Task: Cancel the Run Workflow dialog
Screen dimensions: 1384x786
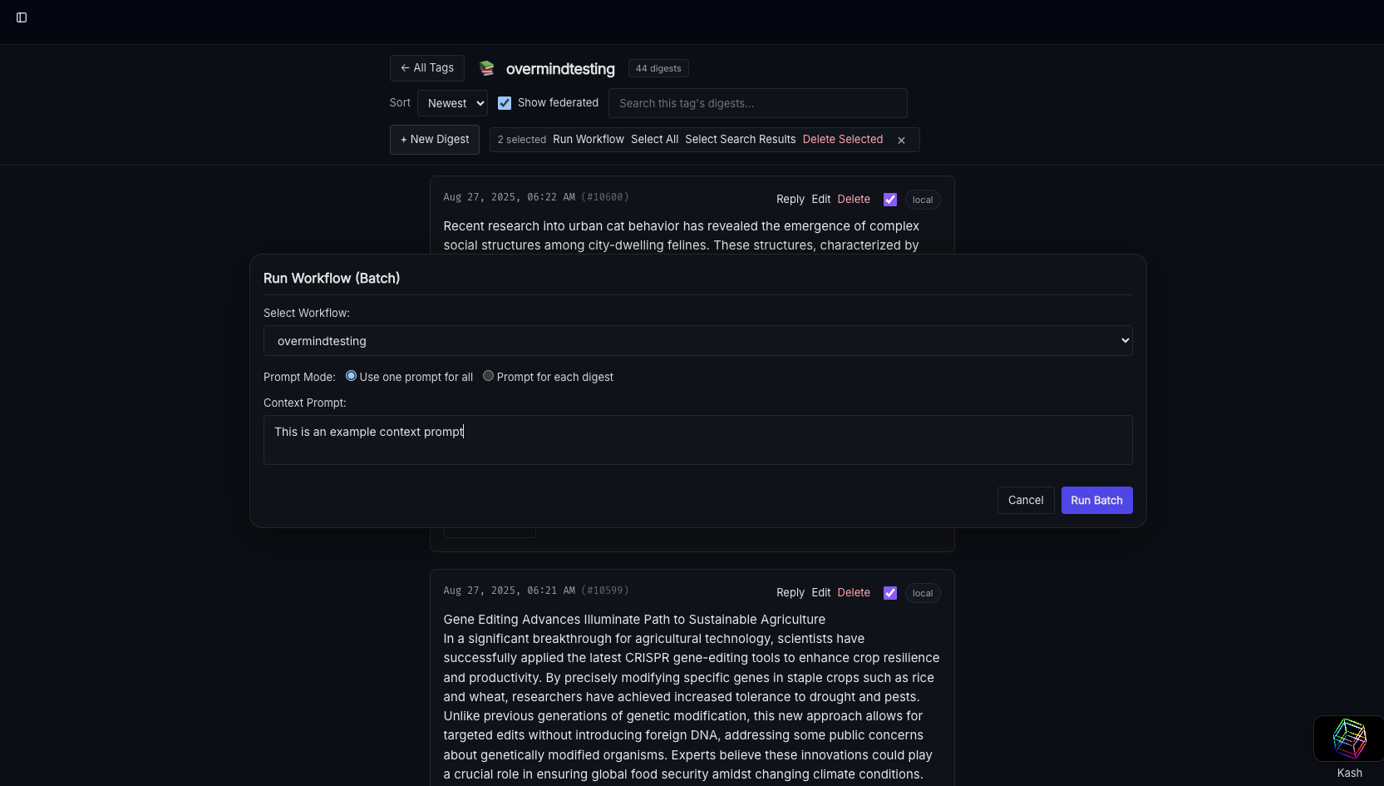Action: (x=1025, y=500)
